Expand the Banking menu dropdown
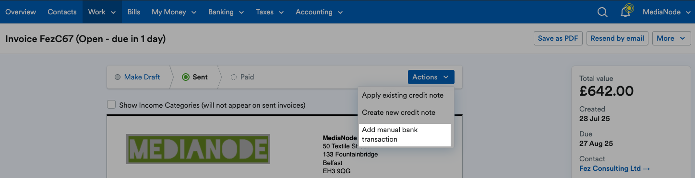 pyautogui.click(x=226, y=12)
